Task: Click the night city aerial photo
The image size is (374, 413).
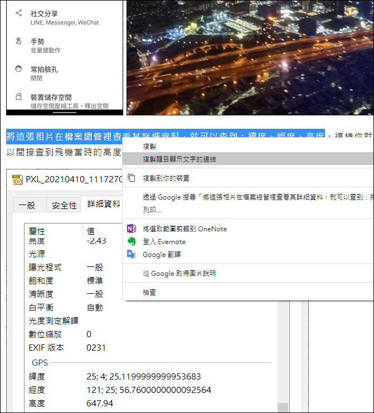Action: pos(250,57)
